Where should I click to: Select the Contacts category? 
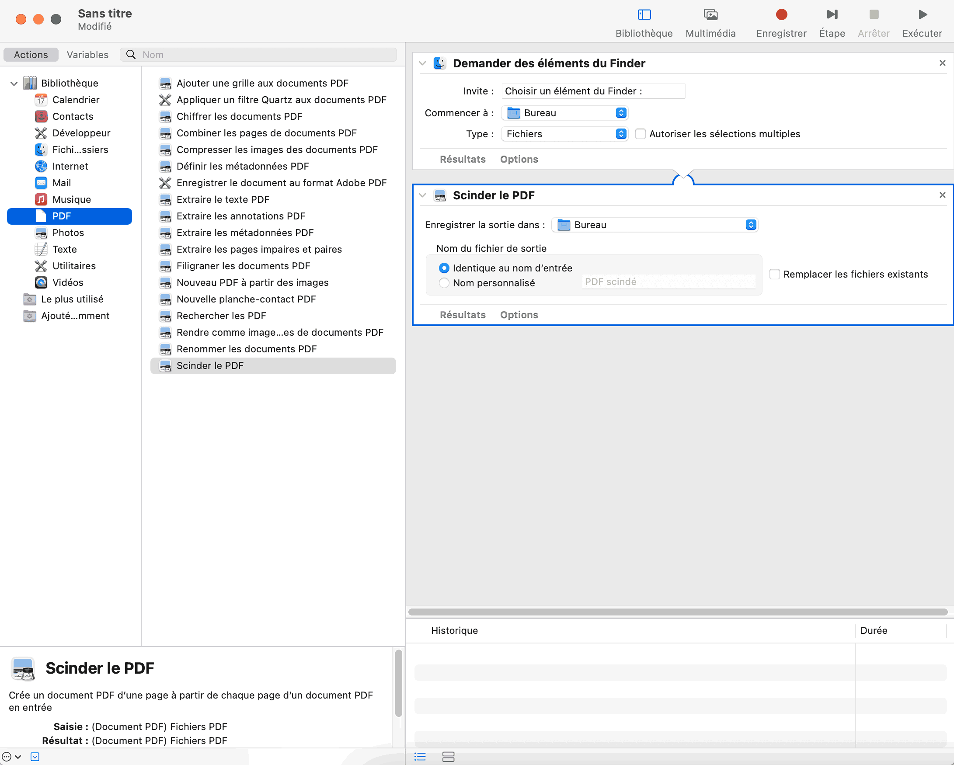pos(73,116)
